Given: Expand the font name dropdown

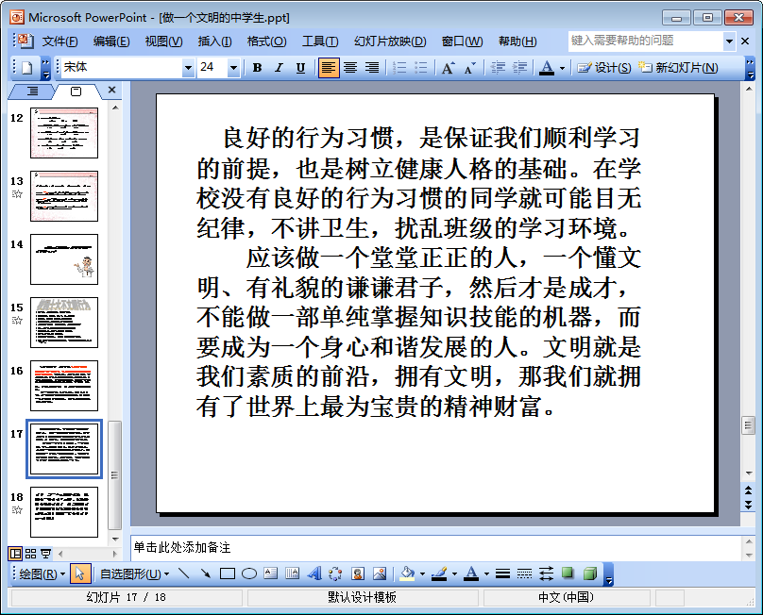Looking at the screenshot, I should coord(188,68).
